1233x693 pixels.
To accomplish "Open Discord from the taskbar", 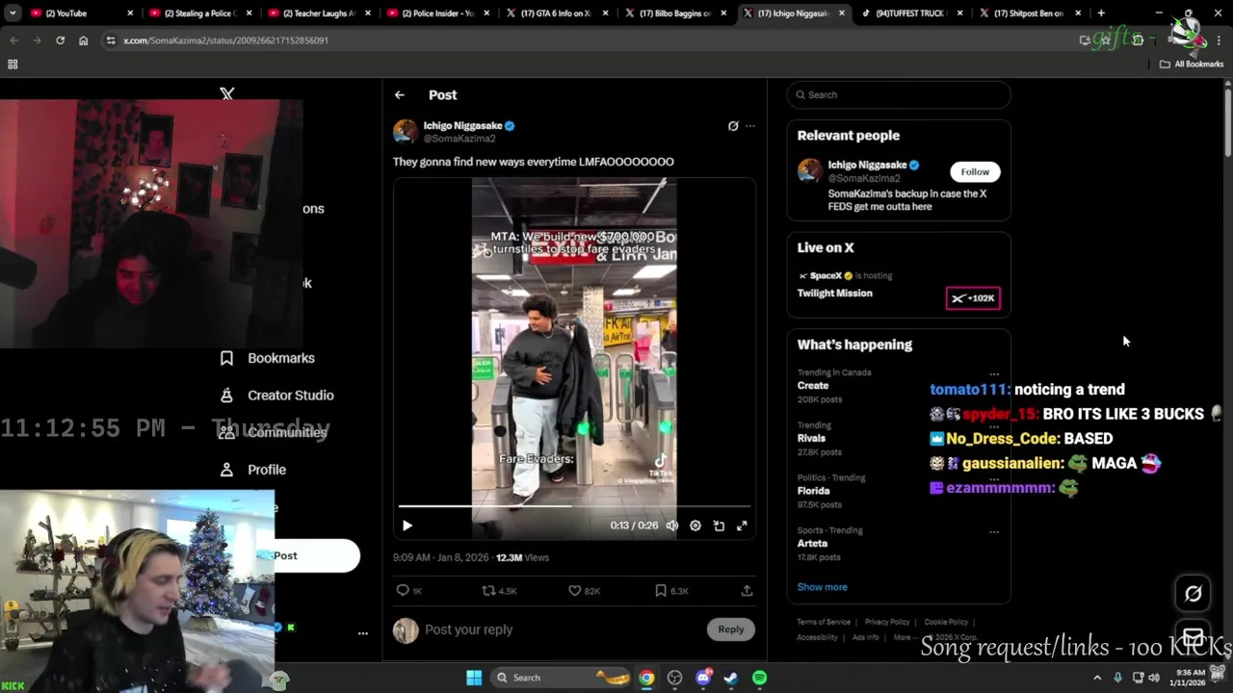I will tap(703, 678).
